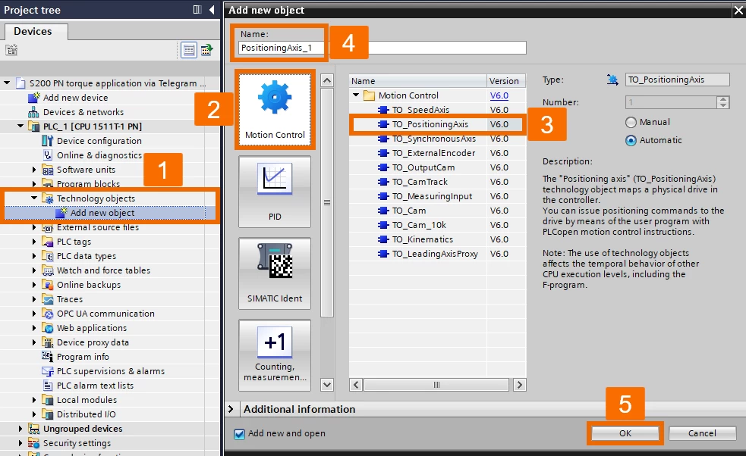
Task: Click the Device configuration icon
Action: (x=47, y=141)
